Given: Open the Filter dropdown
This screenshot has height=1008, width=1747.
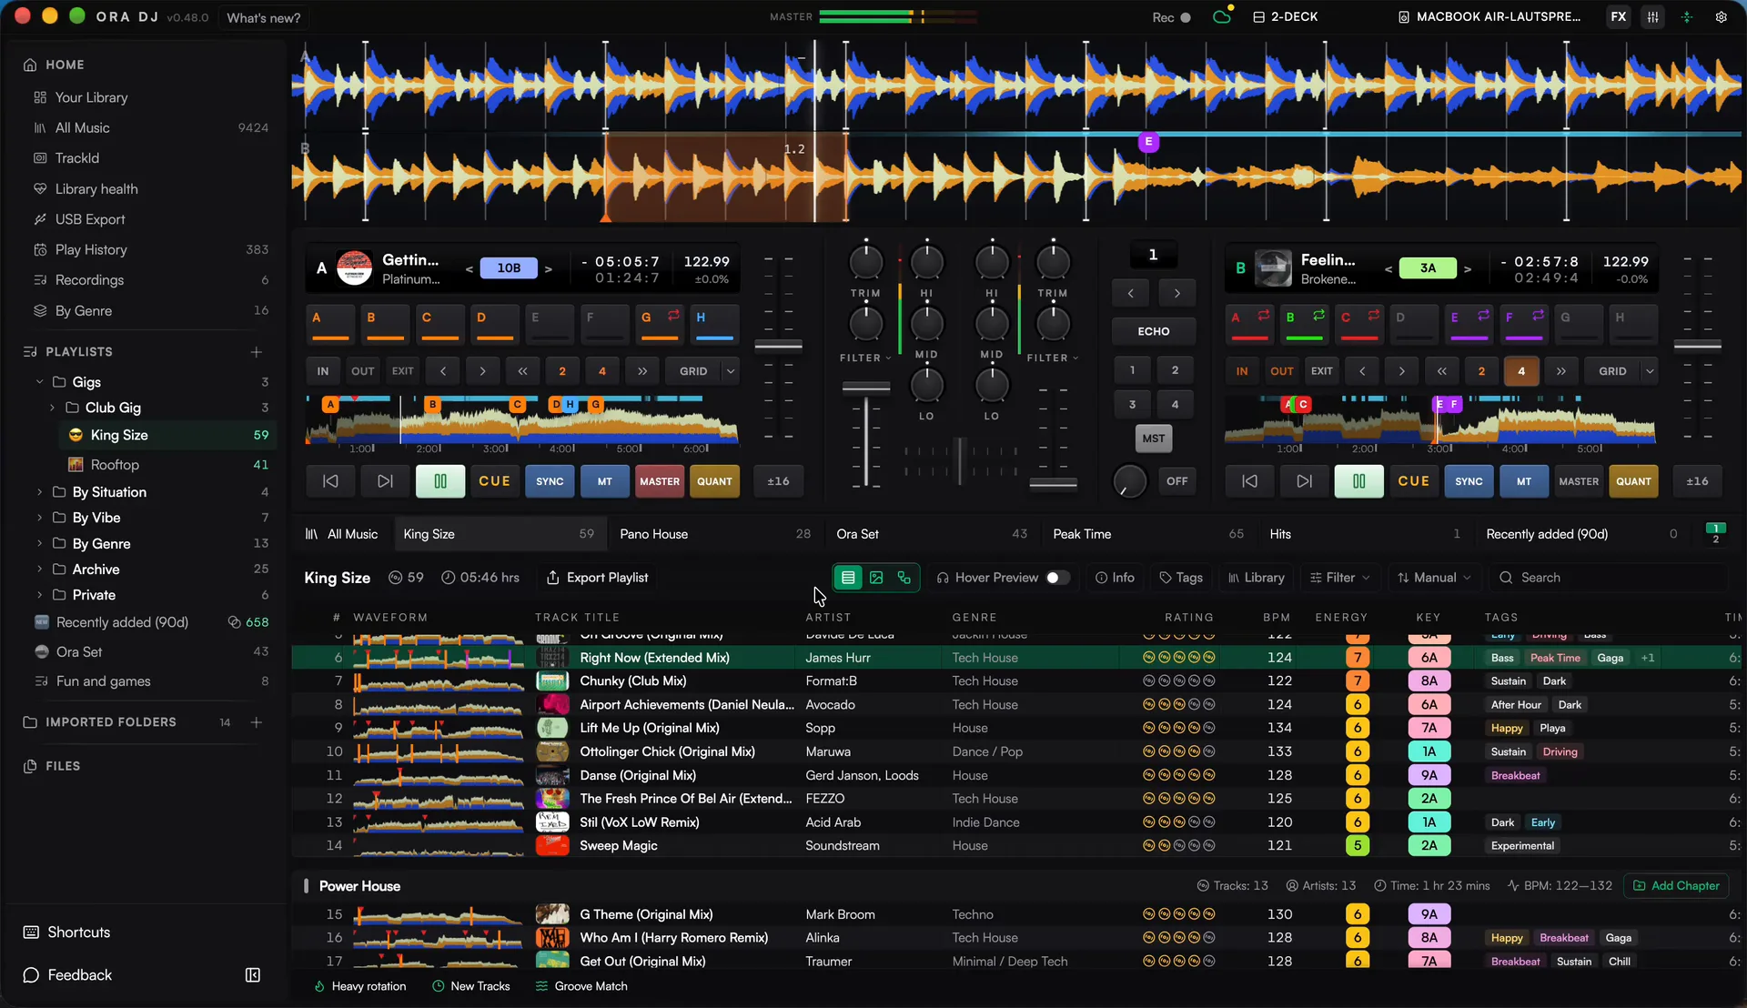Looking at the screenshot, I should pos(1339,578).
